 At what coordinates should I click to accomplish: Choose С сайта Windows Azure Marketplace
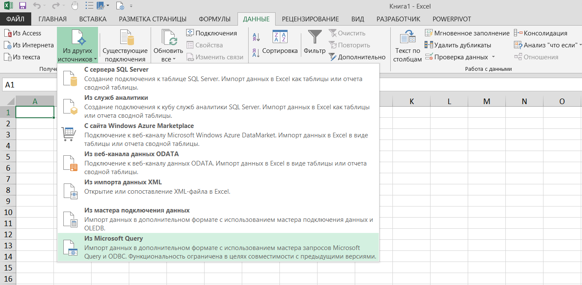click(218, 134)
